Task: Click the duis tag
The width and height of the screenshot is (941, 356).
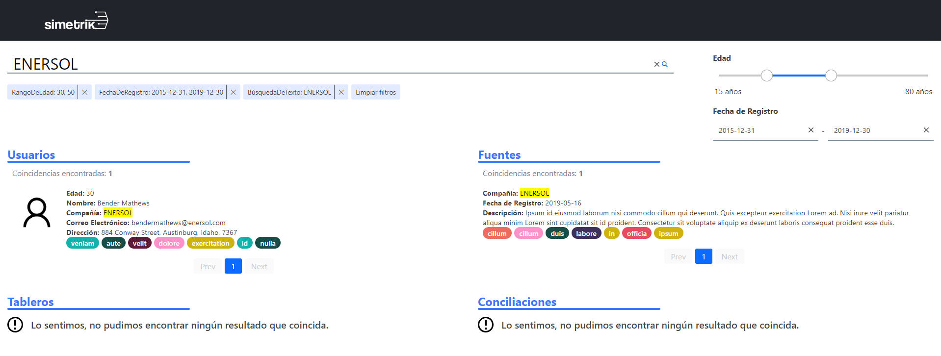Action: (x=557, y=233)
